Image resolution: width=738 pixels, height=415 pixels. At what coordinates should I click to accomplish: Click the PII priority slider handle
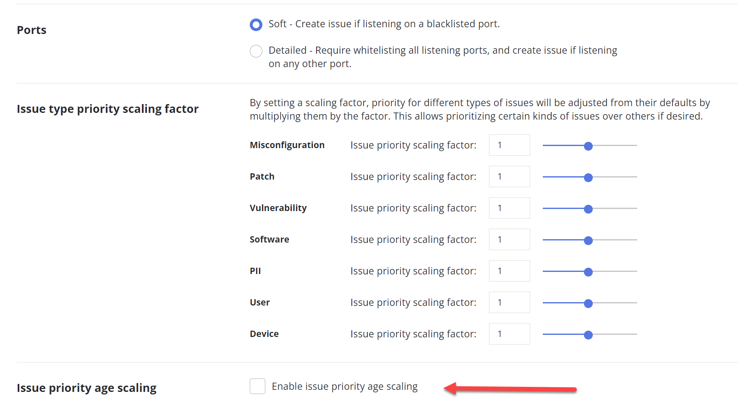(x=589, y=272)
